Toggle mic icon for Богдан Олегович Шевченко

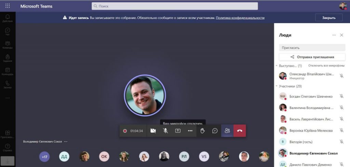tap(341, 96)
